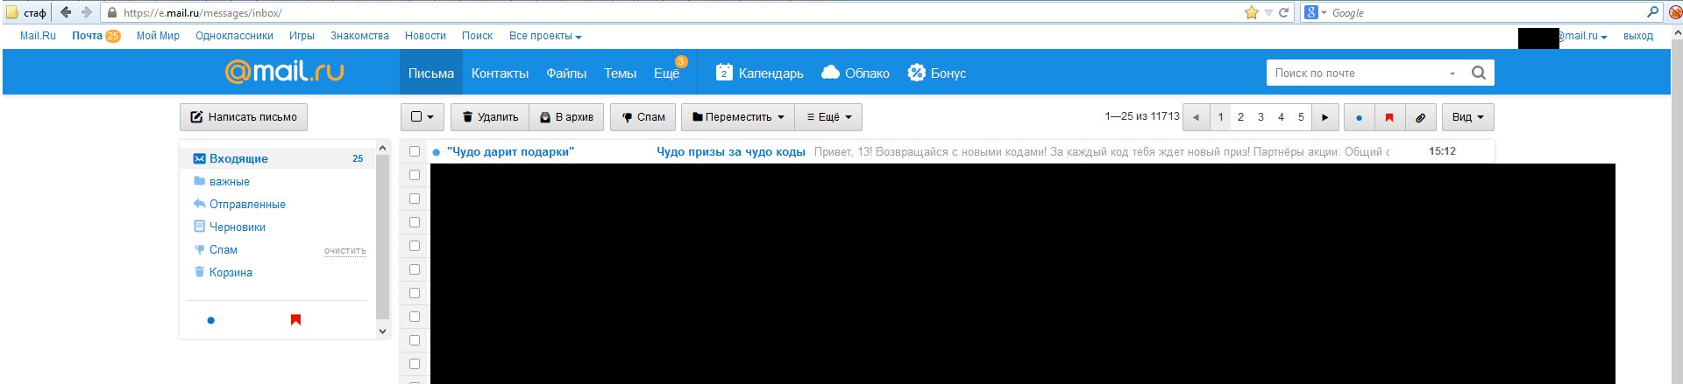The width and height of the screenshot is (1683, 384).
Task: Click the search magnifier icon in mail search
Action: coord(1478,73)
